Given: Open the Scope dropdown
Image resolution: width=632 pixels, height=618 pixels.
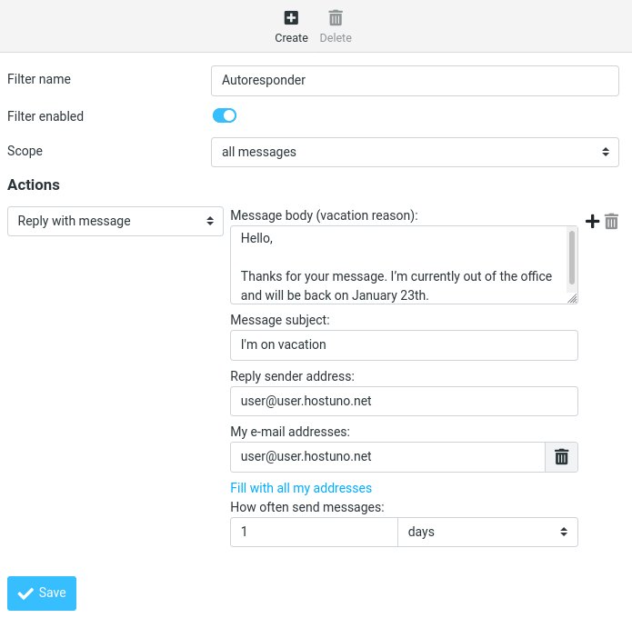Looking at the screenshot, I should tap(415, 152).
